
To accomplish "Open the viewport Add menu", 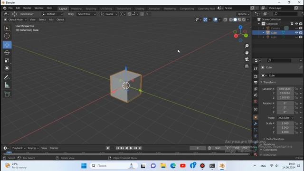I will point(51,19).
